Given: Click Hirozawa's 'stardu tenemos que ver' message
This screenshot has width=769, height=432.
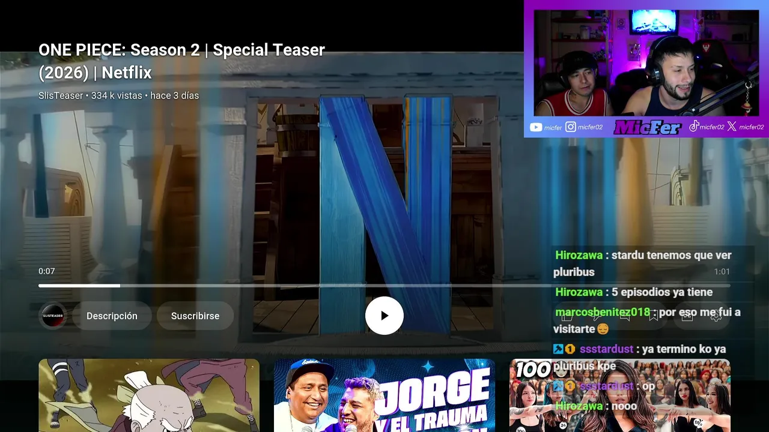Looking at the screenshot, I should click(643, 263).
